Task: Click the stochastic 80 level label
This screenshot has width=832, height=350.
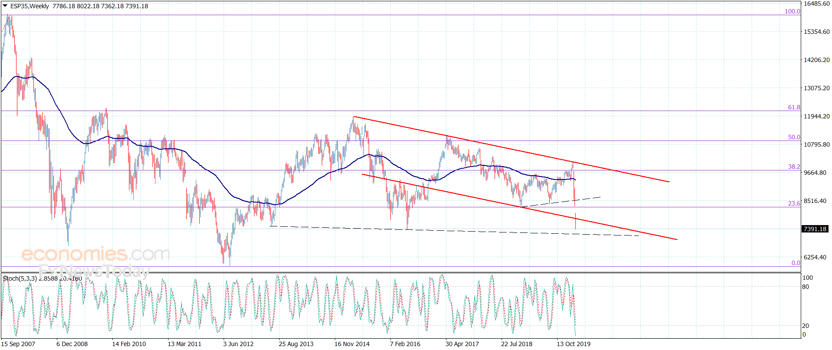Action: [x=806, y=287]
